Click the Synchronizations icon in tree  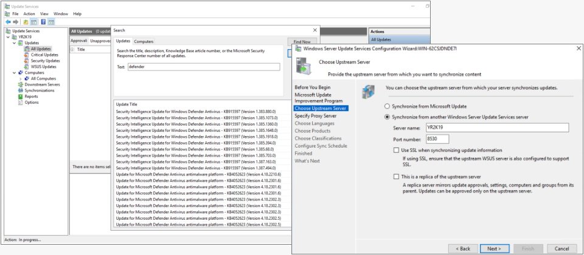click(21, 90)
